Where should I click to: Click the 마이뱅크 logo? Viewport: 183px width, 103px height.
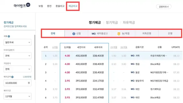pos(22,5)
